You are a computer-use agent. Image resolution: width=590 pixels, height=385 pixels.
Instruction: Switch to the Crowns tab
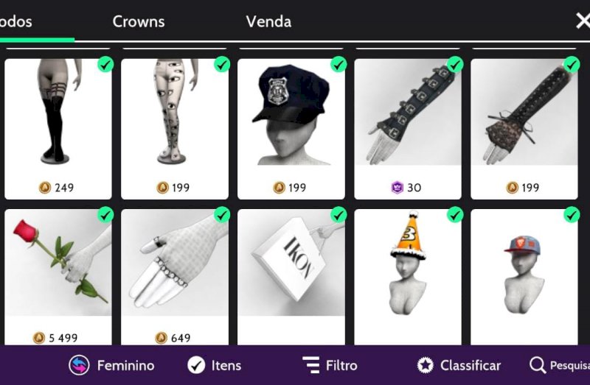pyautogui.click(x=139, y=22)
